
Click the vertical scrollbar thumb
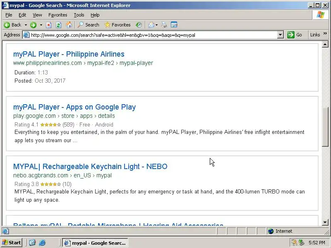(x=325, y=127)
